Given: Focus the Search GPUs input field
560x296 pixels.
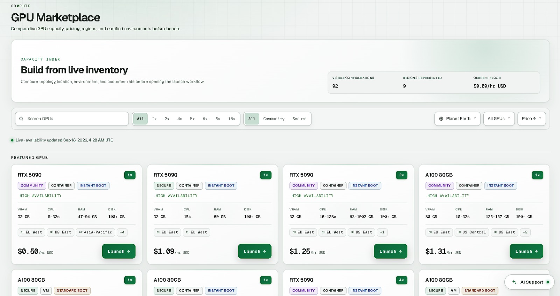Looking at the screenshot, I should [72, 119].
